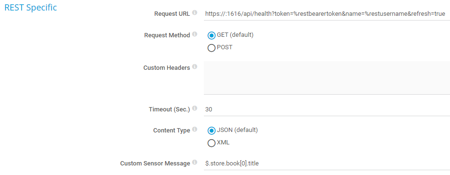Focus the Request URL text field
This screenshot has height=175, width=450.
click(327, 13)
